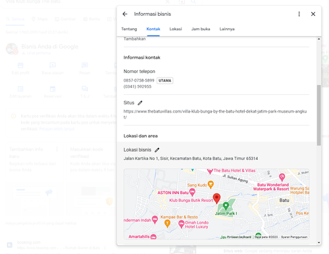The height and width of the screenshot is (254, 329).
Task: Select the Semua search tab in background
Action: click(x=15, y=19)
